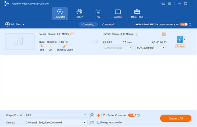This screenshot has width=197, height=127.
Task: Click the Save to path field
Action: (x=53, y=122)
